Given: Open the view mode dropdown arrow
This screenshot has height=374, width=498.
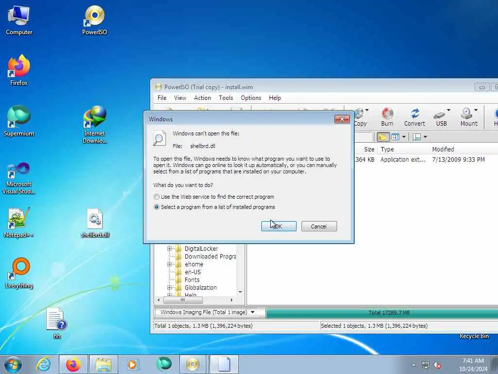Looking at the screenshot, I should point(404,137).
